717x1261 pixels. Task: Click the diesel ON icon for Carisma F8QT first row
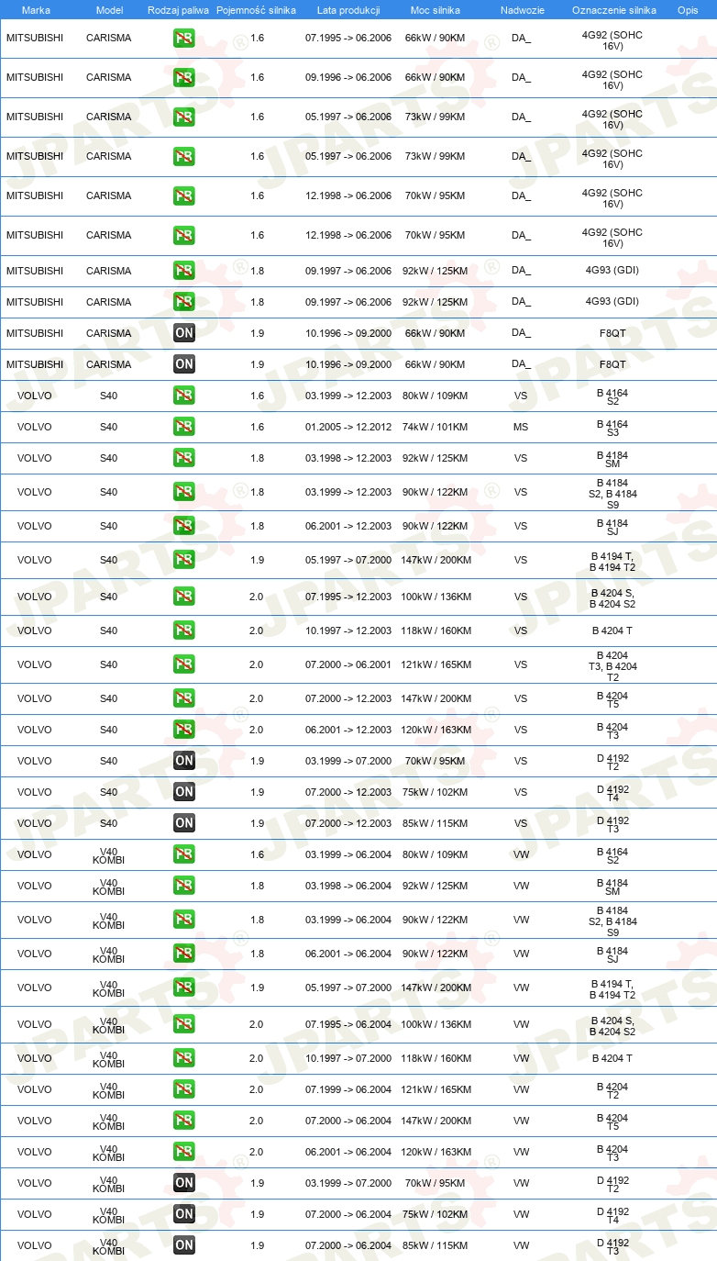(x=184, y=333)
